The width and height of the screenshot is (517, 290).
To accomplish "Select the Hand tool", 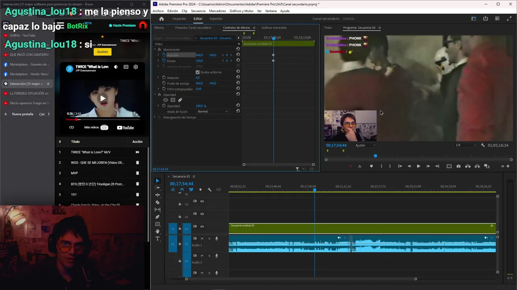I will (158, 232).
